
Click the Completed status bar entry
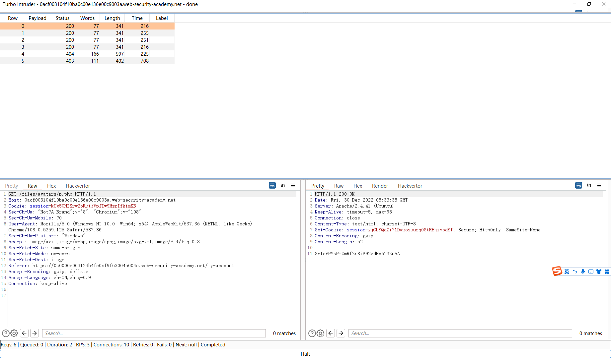(x=213, y=345)
